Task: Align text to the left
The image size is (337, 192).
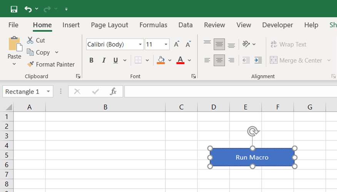Action: (207, 60)
